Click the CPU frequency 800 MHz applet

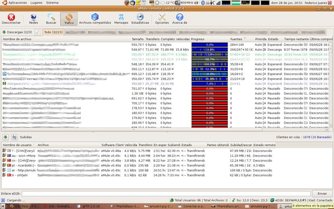coord(184,3)
